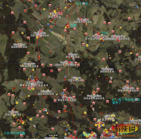Click the Kozlovka town label
This screenshot has width=141, height=139.
(x=67, y=98)
